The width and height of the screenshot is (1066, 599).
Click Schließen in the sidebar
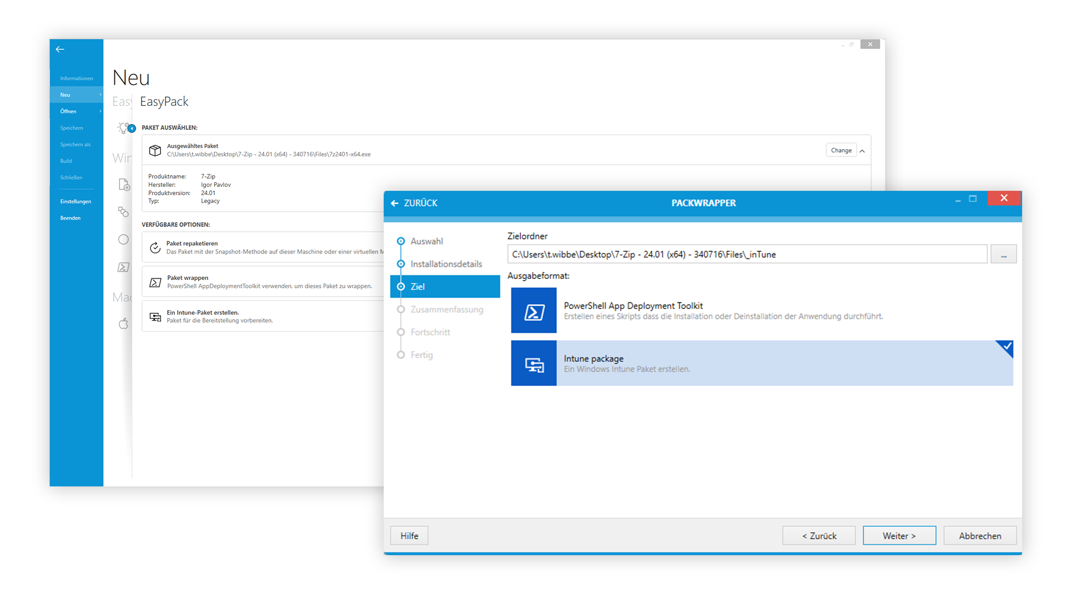click(x=77, y=178)
